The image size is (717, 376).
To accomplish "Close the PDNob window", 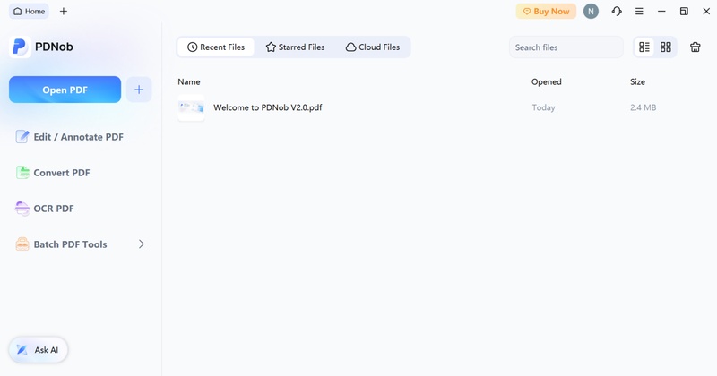I will 706,12.
